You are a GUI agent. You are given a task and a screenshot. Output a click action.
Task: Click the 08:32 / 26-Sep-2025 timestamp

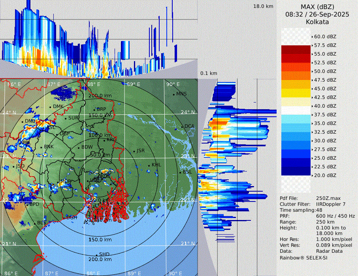[317, 15]
